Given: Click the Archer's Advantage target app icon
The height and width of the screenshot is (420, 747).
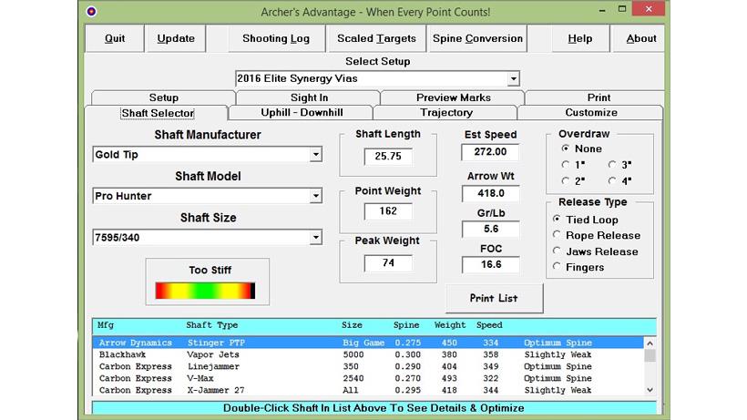Looking at the screenshot, I should (x=91, y=12).
